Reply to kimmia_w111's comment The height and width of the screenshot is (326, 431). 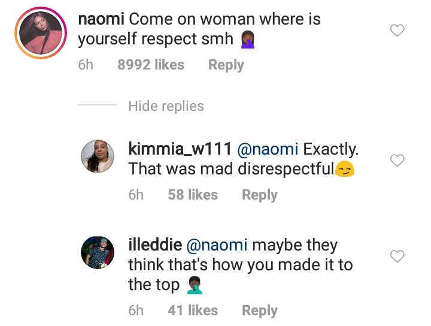[259, 195]
